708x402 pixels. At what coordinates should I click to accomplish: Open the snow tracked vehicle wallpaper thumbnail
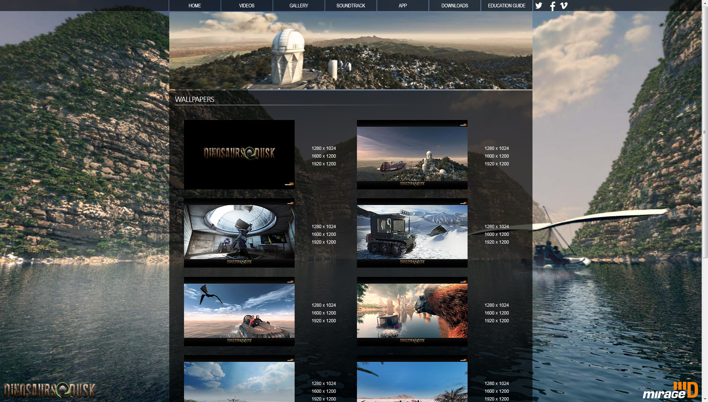[412, 233]
